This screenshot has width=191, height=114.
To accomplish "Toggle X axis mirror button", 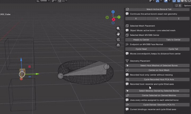I will click(180, 6).
